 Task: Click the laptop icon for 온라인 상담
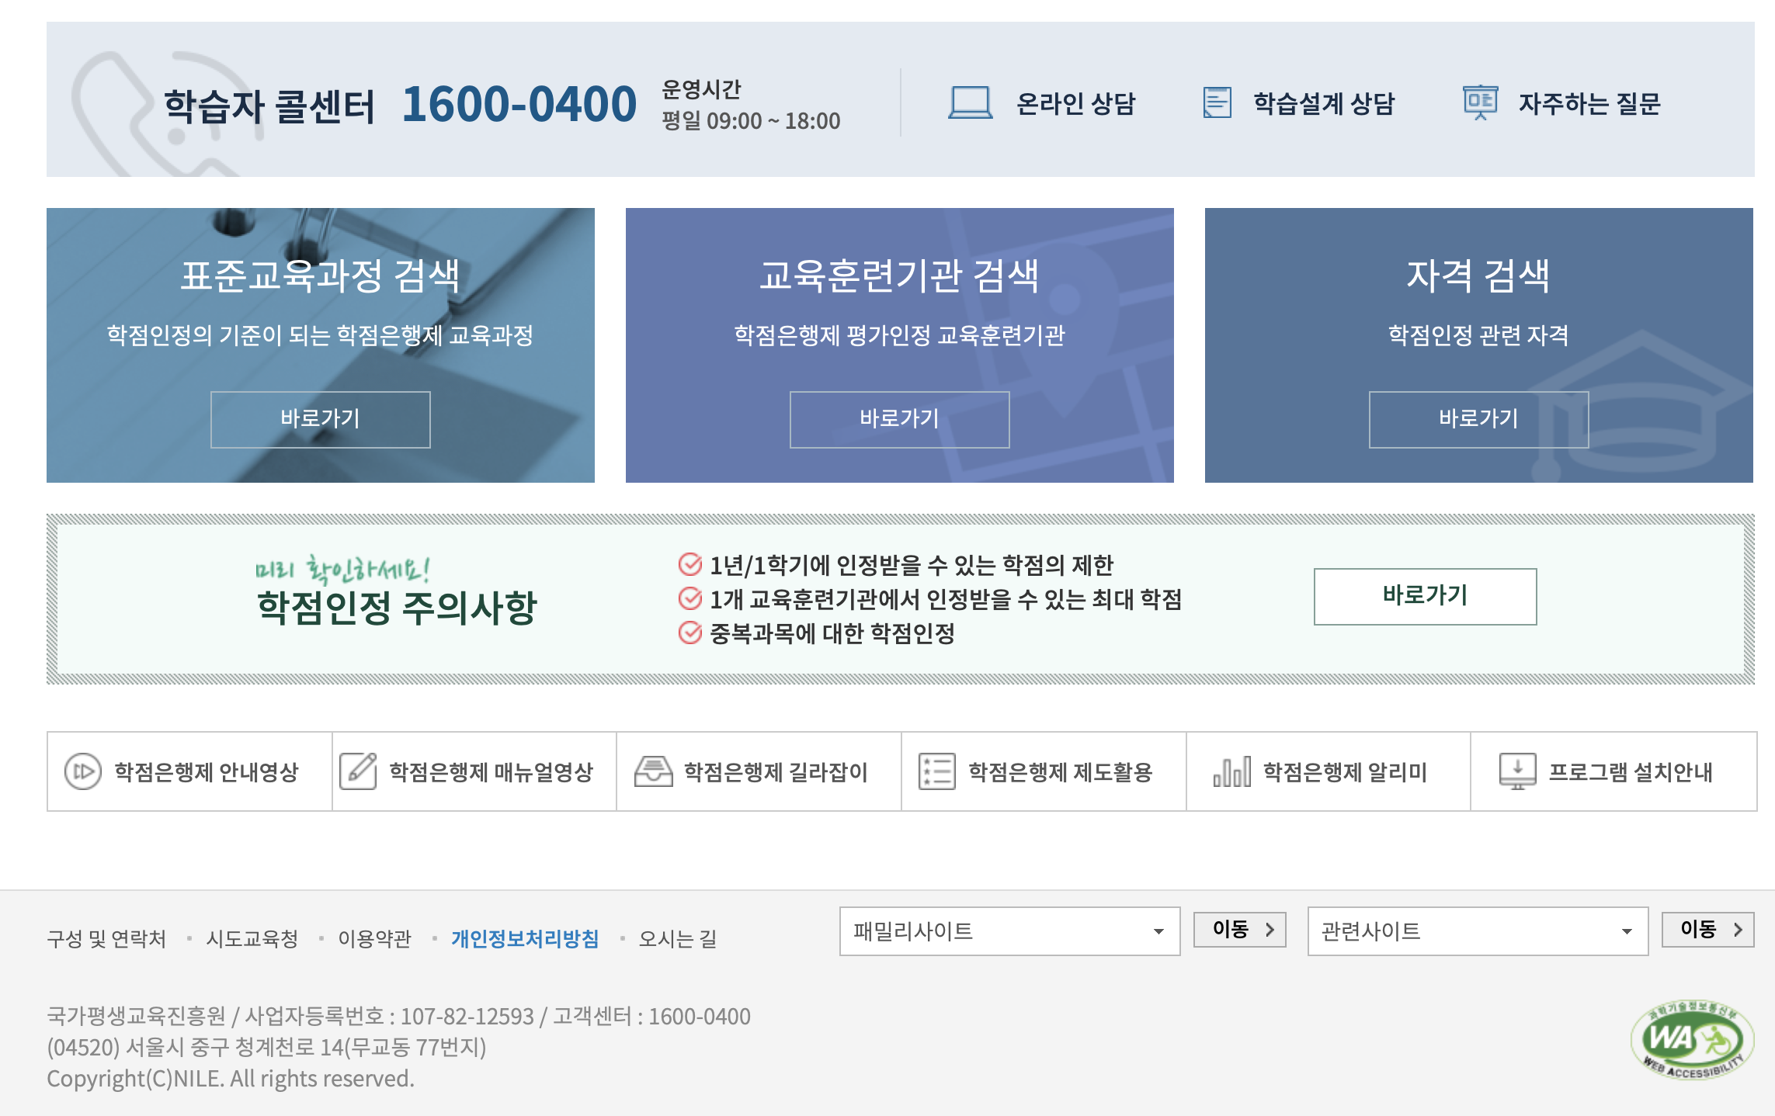click(x=970, y=102)
